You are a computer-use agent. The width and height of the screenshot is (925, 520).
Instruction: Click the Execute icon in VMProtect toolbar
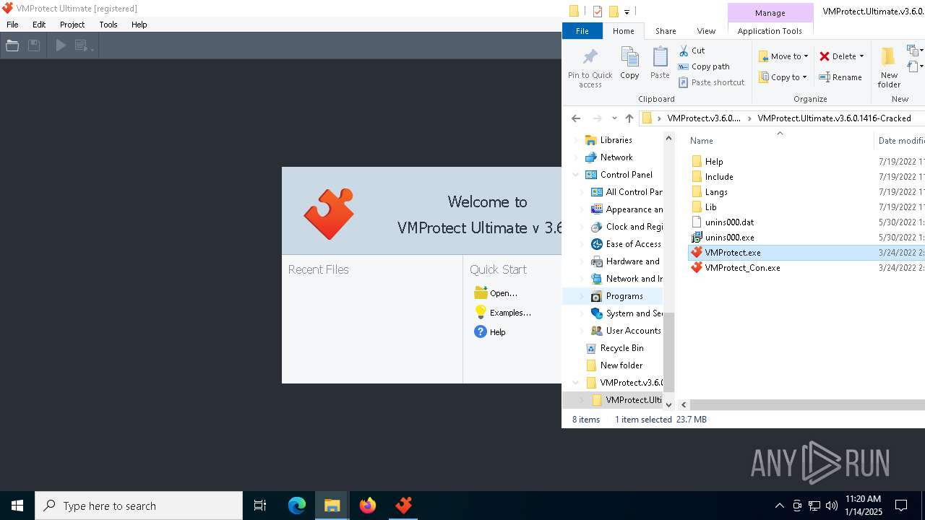tap(83, 45)
